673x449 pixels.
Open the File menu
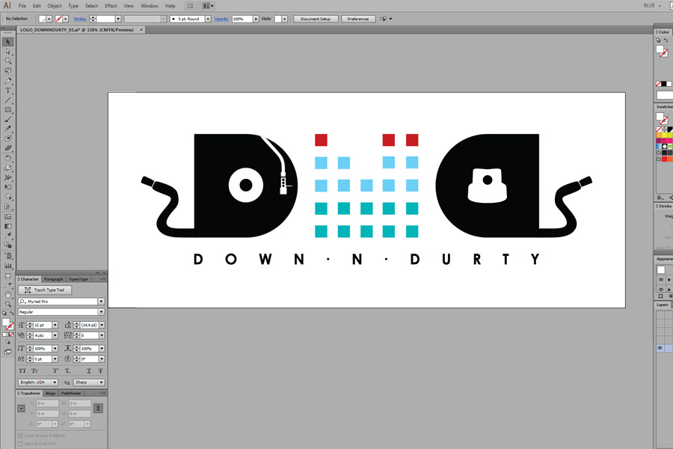[x=22, y=5]
